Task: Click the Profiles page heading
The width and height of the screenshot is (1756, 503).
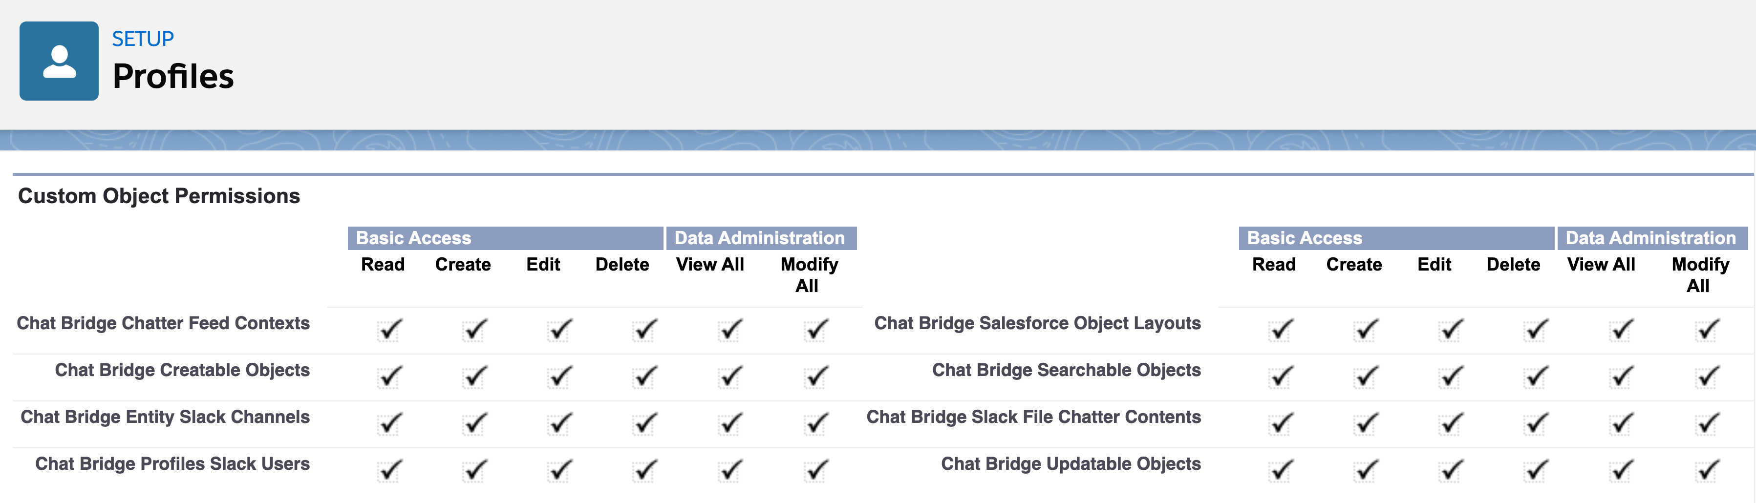Action: [x=172, y=76]
